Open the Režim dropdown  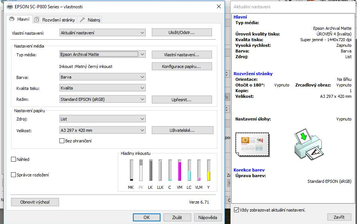pyautogui.click(x=103, y=99)
